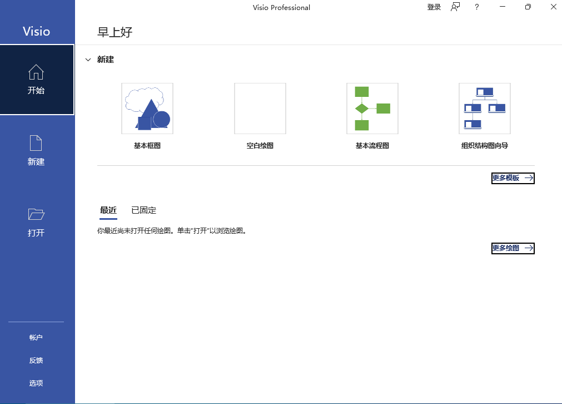This screenshot has width=562, height=404.
Task: Open 选项 options in the sidebar
Action: (x=36, y=383)
